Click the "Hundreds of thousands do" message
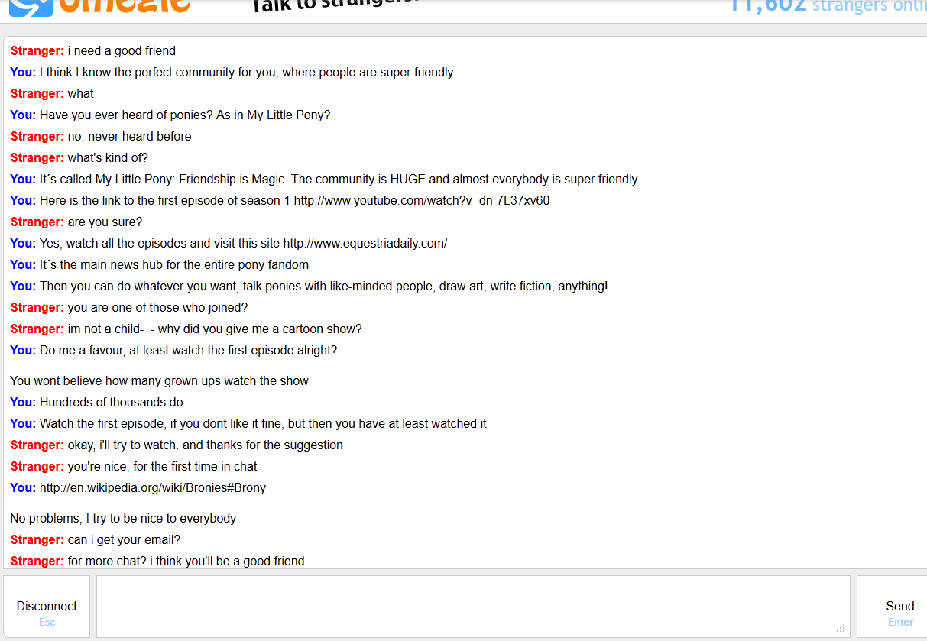This screenshot has width=927, height=641. point(112,403)
